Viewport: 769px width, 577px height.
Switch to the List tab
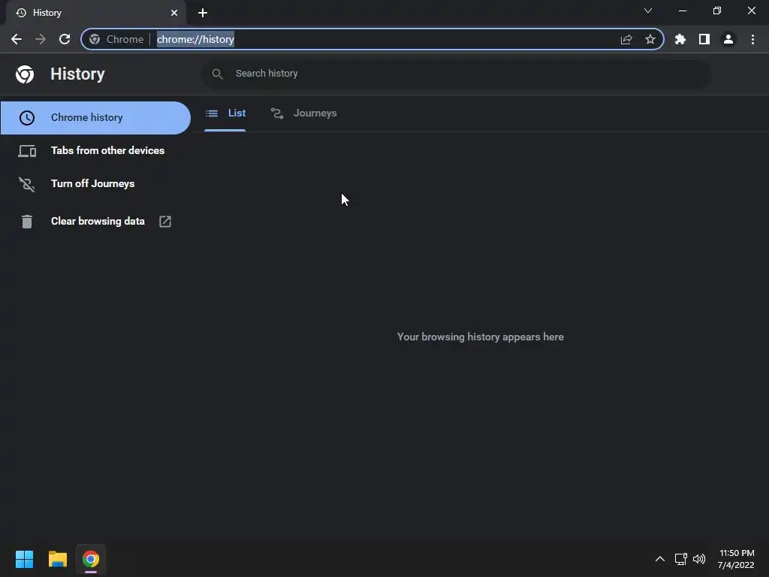225,113
